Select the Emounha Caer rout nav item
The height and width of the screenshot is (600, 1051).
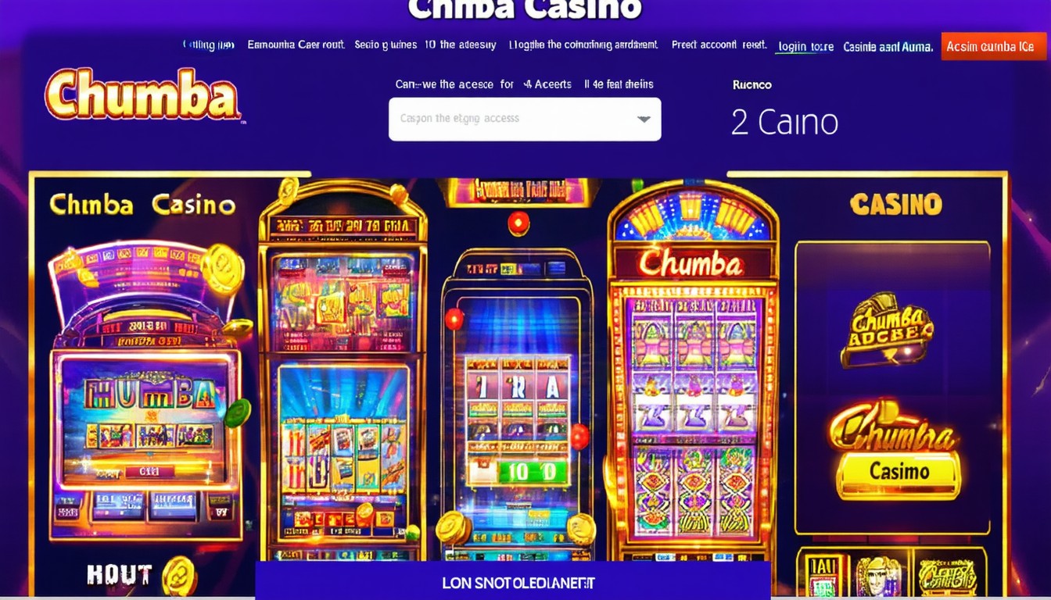coord(296,45)
